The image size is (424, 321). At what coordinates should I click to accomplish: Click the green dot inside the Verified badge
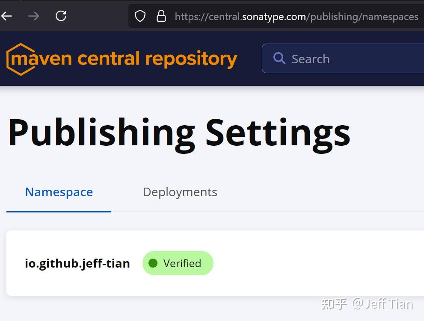coord(154,263)
